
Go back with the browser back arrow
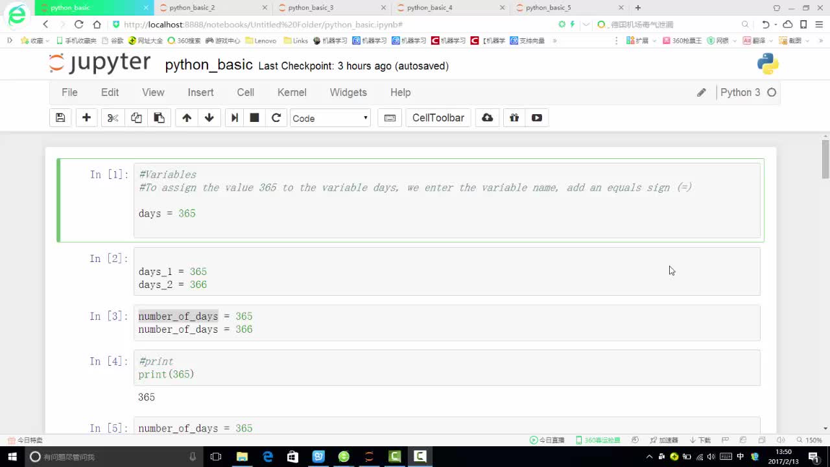point(45,24)
